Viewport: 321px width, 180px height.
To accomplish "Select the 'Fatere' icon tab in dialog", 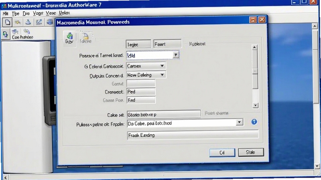I will (x=85, y=38).
